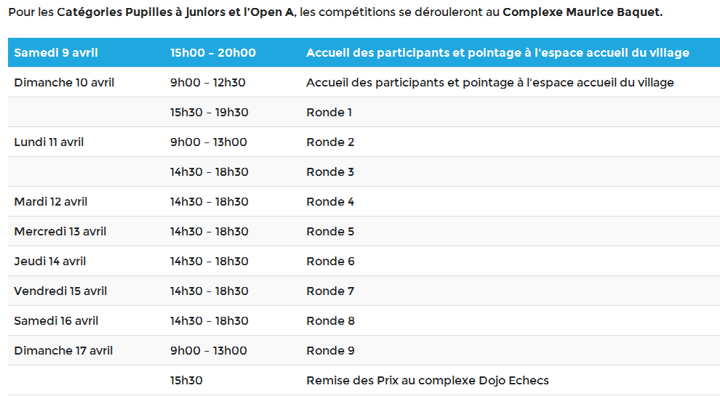Screen dimensions: 720x396
Task: Click the Lundi 11 avril date cell
Action: 49,142
